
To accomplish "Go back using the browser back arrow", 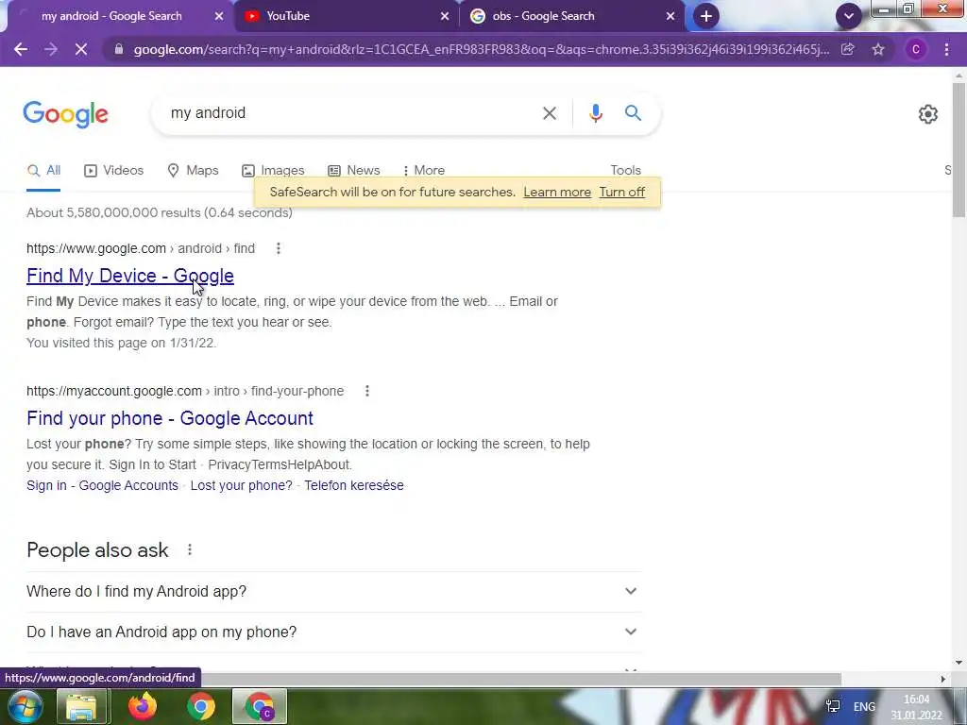I will click(21, 49).
